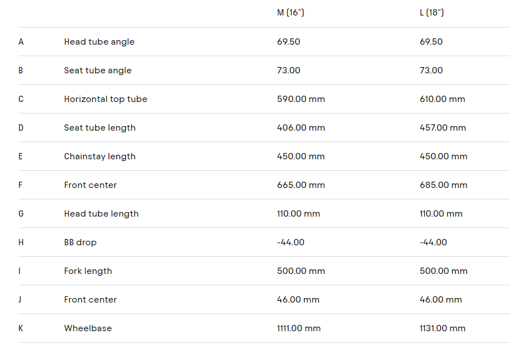Viewport: 510px width, 349px height.
Task: Select the Seat tube length label
Action: pyautogui.click(x=100, y=128)
